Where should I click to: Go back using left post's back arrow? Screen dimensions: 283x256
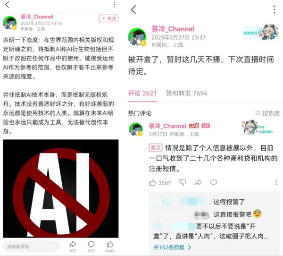(7, 5)
